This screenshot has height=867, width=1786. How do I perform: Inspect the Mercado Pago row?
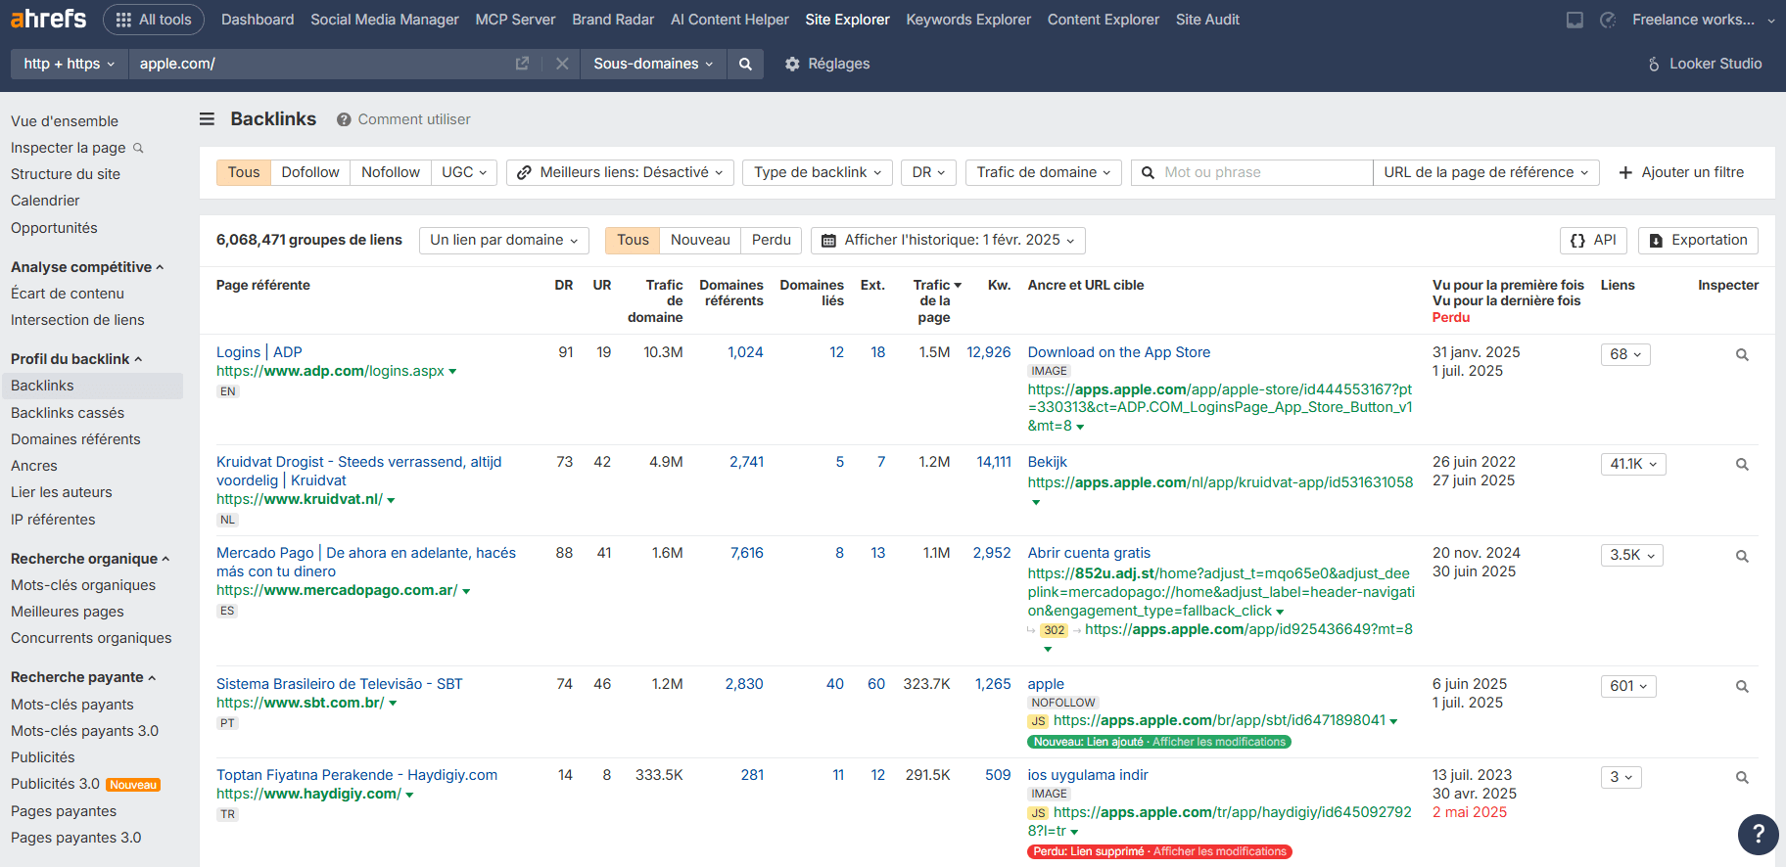(1742, 556)
